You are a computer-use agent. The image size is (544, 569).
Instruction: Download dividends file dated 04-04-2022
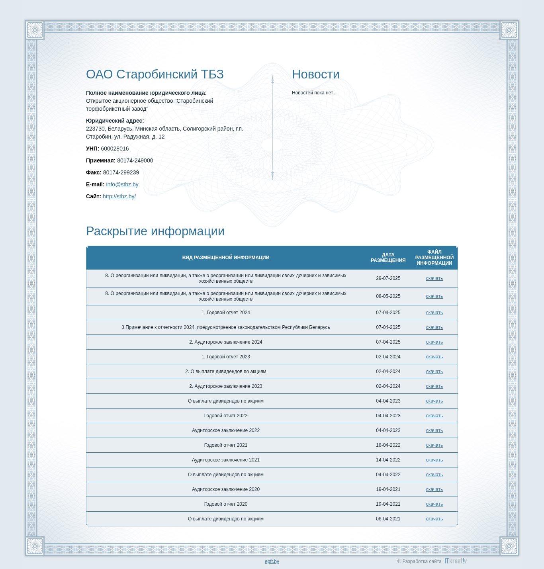(434, 475)
